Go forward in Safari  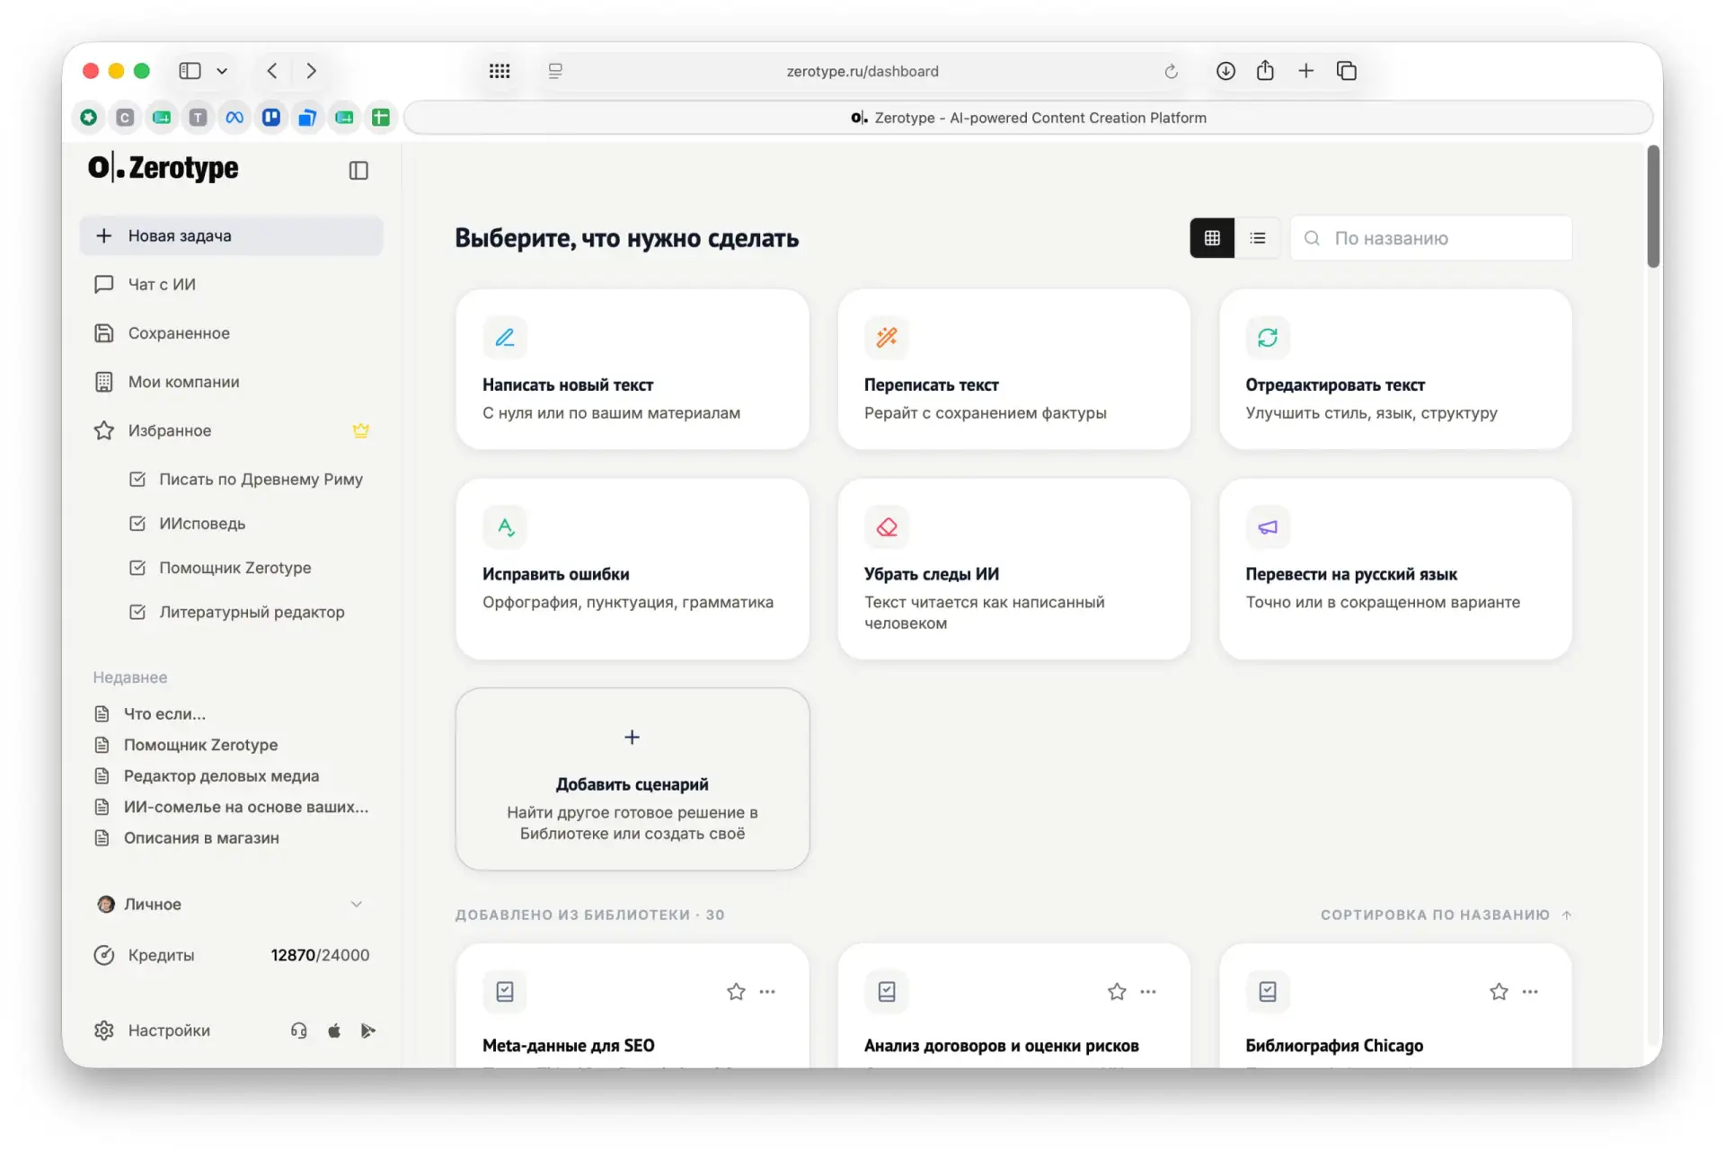(x=312, y=71)
